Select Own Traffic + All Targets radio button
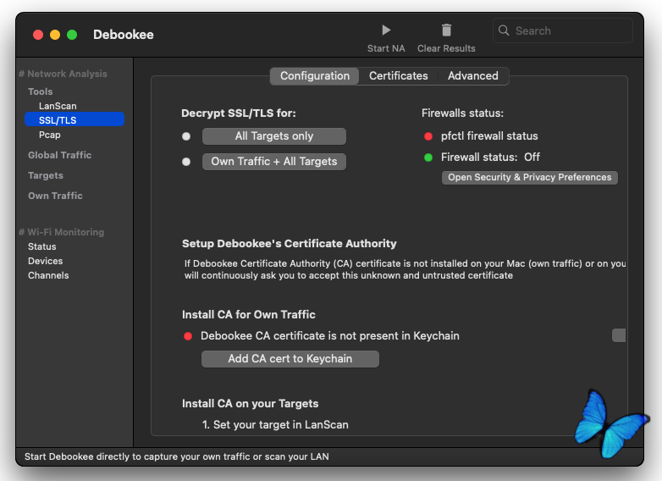The height and width of the screenshot is (481, 662). tap(186, 162)
